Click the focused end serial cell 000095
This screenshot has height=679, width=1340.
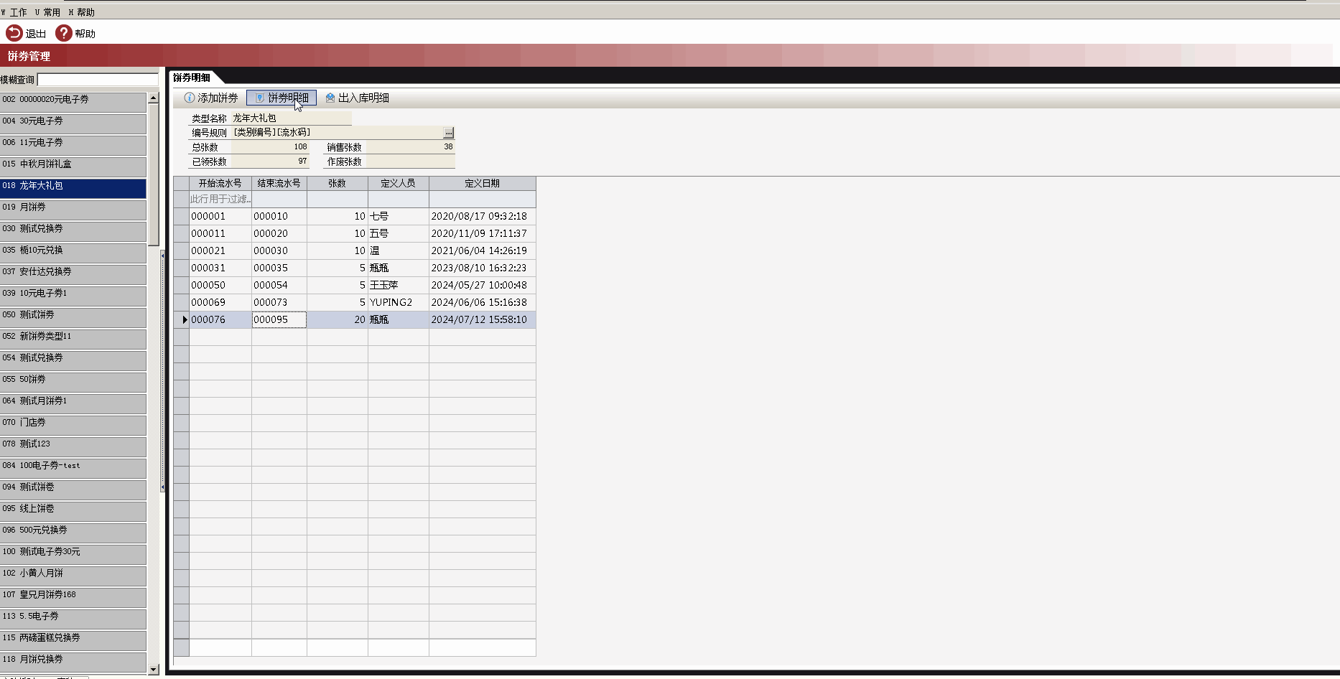pos(279,319)
